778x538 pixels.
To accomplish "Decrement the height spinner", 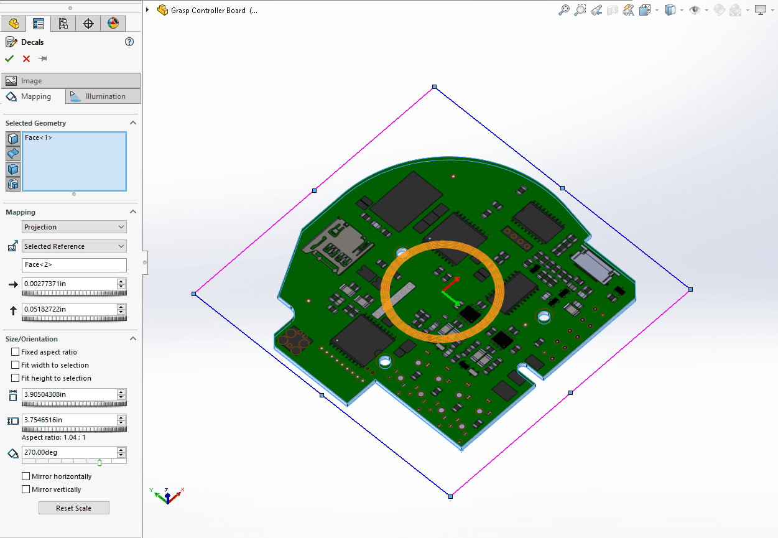I will (121, 423).
